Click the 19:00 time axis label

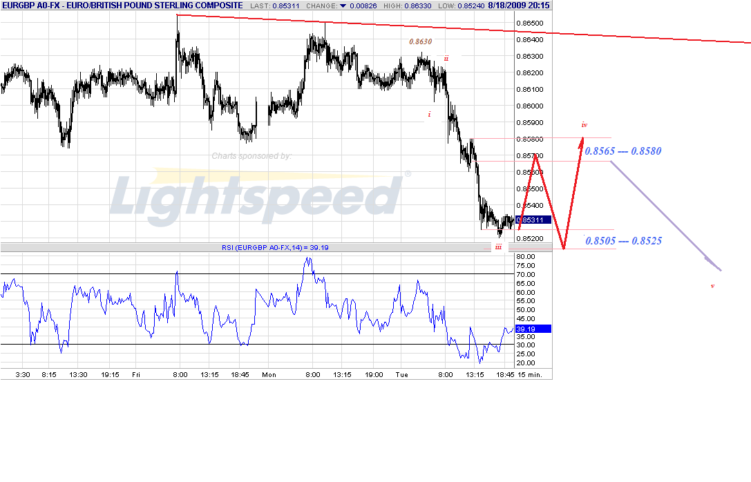[374, 374]
